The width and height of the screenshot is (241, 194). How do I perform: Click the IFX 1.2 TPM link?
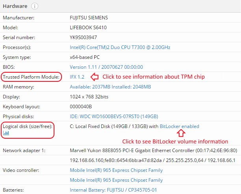pyautogui.click(x=77, y=77)
